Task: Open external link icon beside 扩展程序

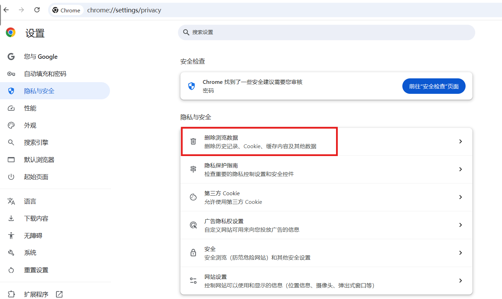Action: pos(59,294)
